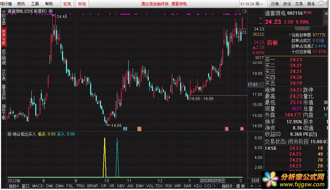The height and width of the screenshot is (190, 330).
Task: Click the 16.85 - 16.89 price line label
Action: pyautogui.click(x=201, y=99)
